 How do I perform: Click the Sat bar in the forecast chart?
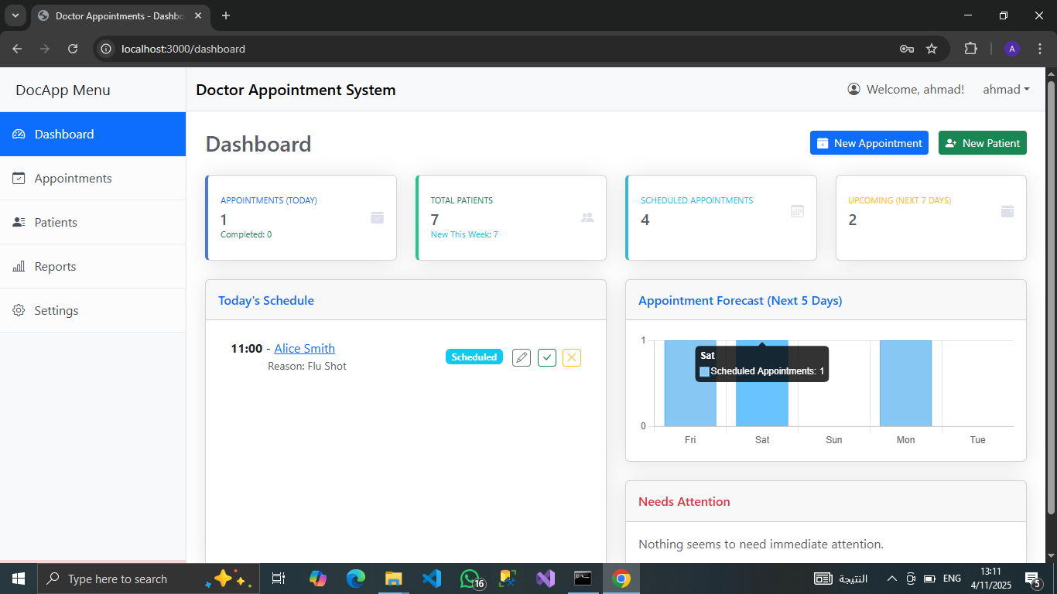pyautogui.click(x=762, y=383)
